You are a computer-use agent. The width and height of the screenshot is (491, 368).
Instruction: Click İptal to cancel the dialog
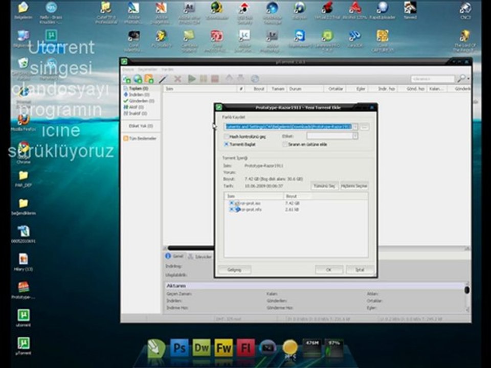pyautogui.click(x=360, y=270)
